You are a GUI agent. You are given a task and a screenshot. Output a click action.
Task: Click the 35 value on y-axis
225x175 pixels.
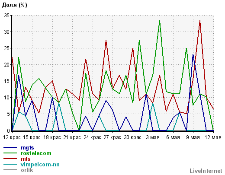(7, 16)
